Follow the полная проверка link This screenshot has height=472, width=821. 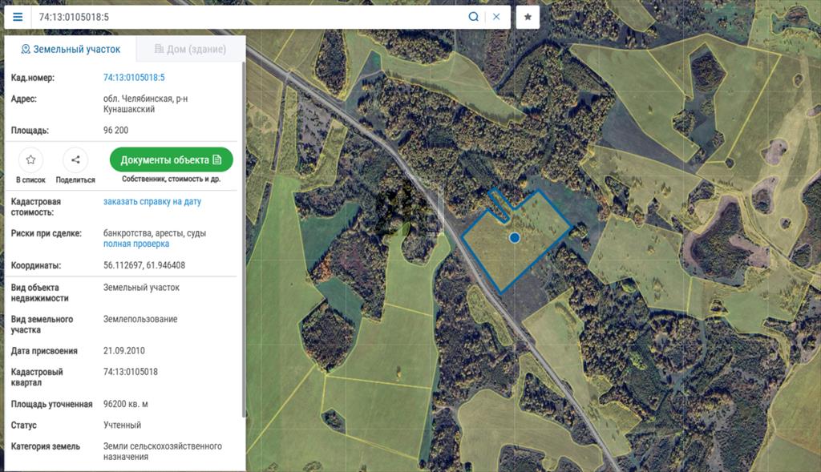click(x=136, y=244)
